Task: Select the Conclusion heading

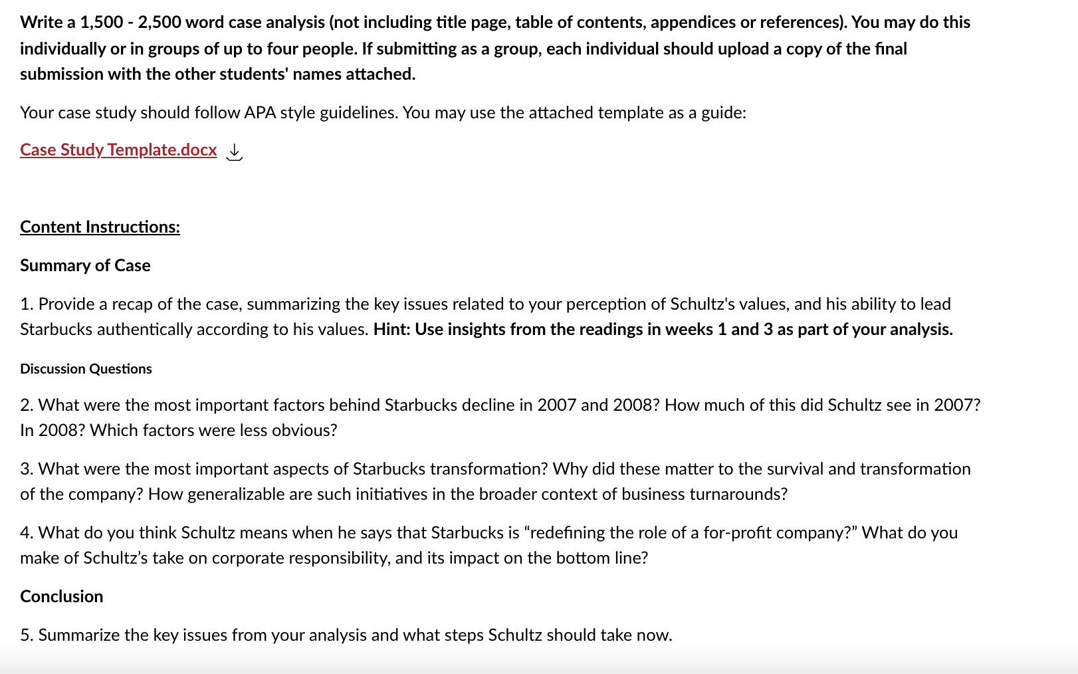Action: click(61, 596)
